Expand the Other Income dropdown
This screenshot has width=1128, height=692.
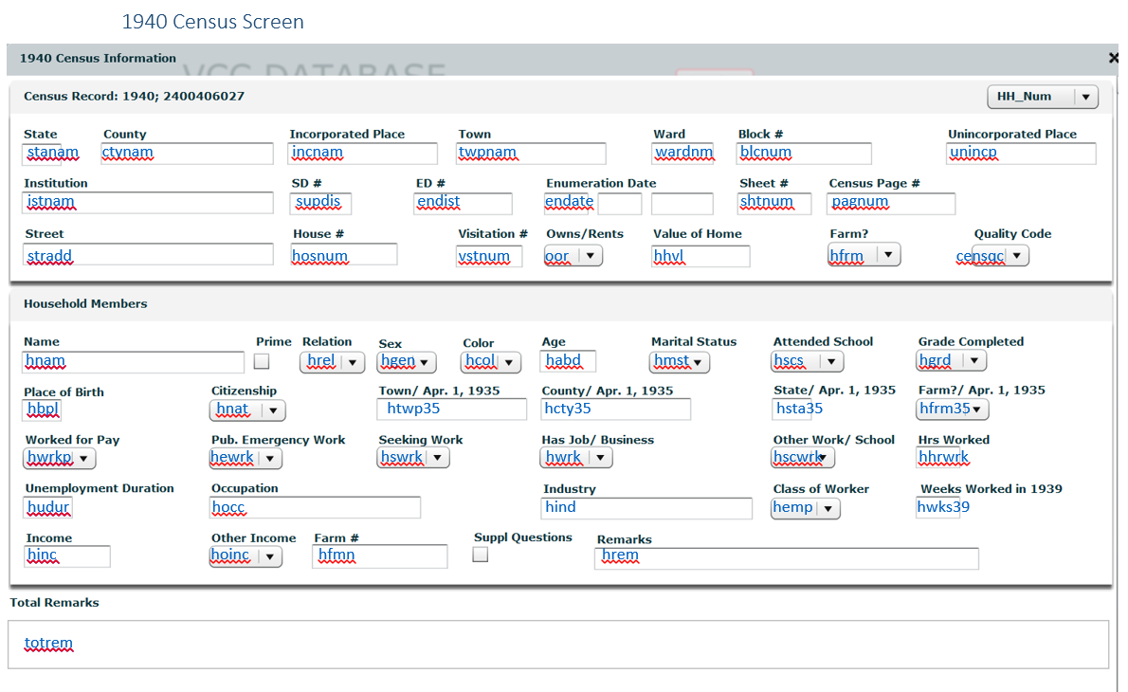point(246,556)
